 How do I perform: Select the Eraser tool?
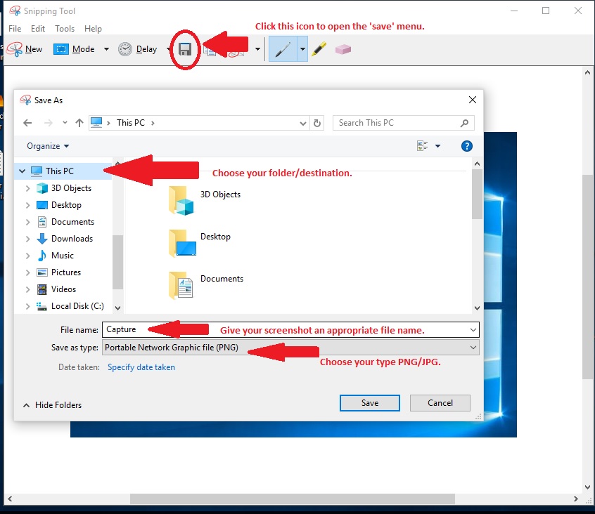click(344, 49)
